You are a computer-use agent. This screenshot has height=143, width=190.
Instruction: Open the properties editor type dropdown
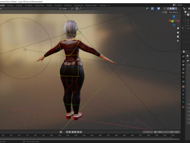coord(184,52)
